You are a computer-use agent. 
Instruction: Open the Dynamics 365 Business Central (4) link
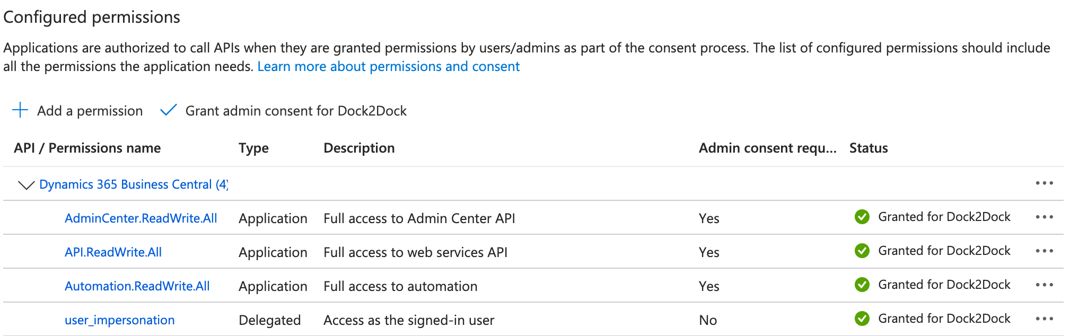[x=134, y=184]
